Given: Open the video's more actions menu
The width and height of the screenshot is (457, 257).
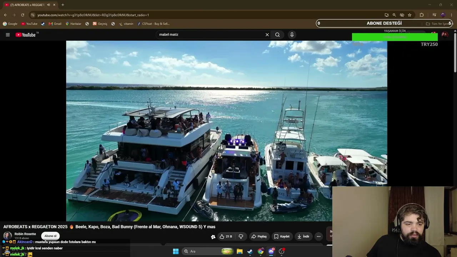Looking at the screenshot, I should pos(318,237).
